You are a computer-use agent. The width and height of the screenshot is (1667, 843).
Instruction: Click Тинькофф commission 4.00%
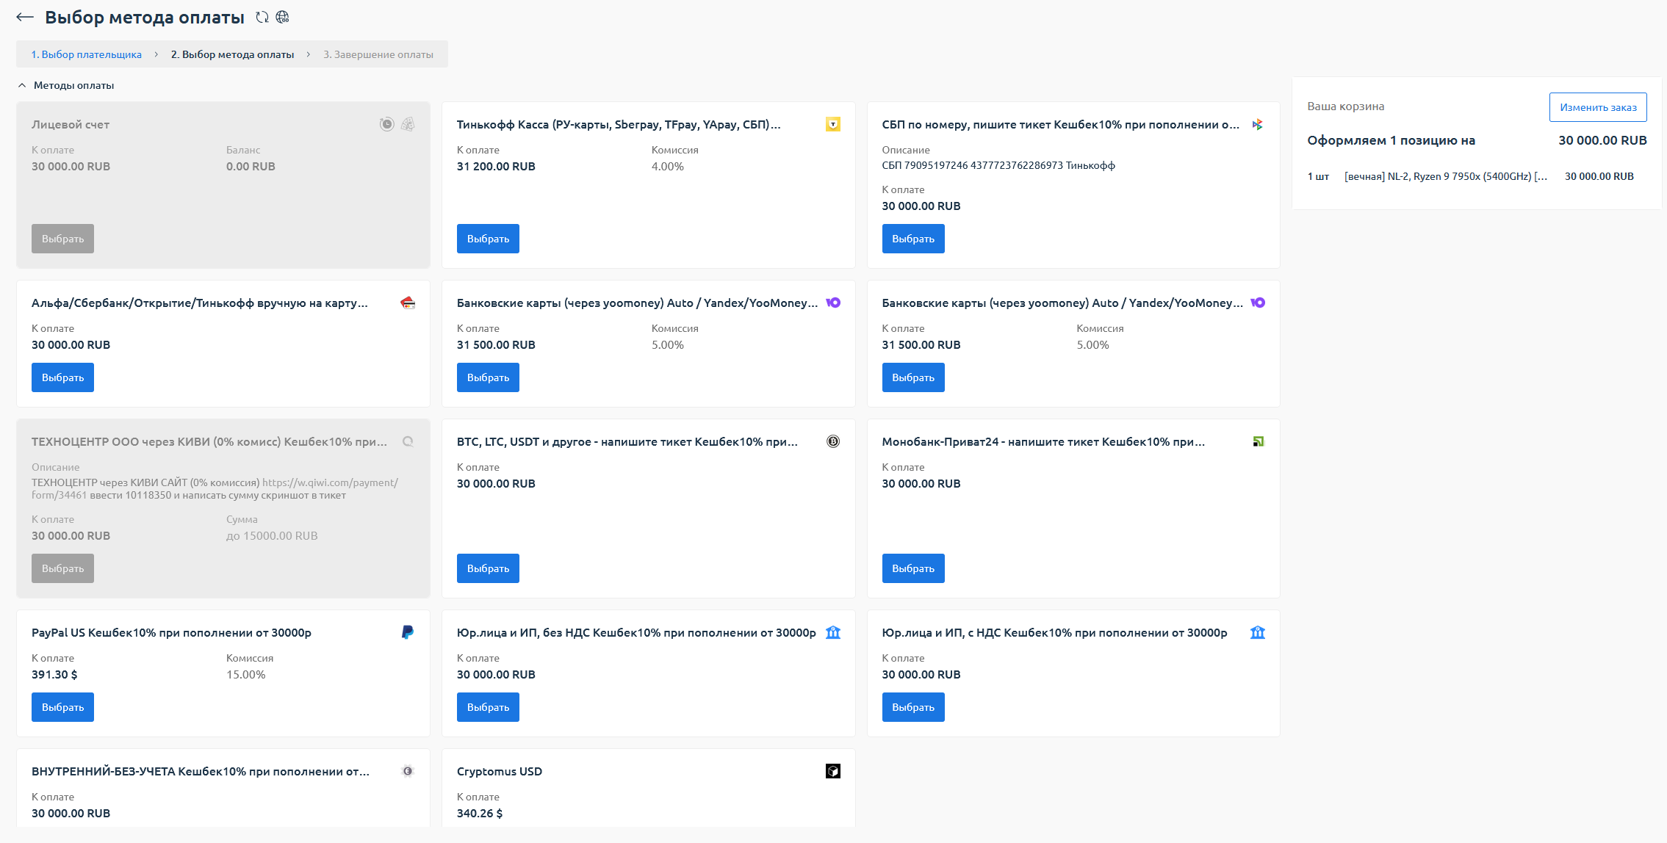tap(667, 166)
